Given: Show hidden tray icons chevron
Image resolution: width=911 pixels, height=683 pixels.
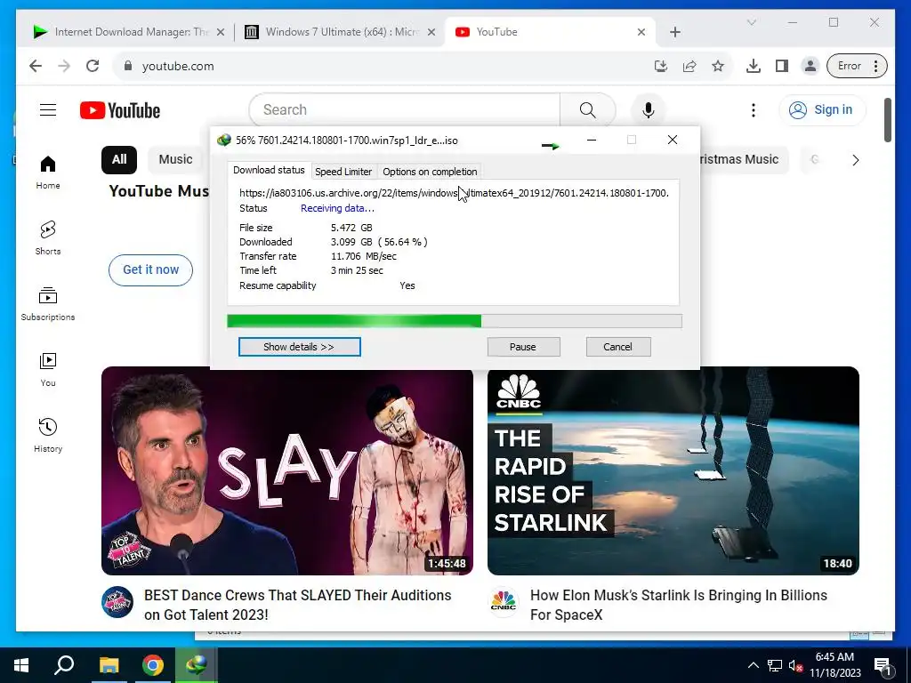Looking at the screenshot, I should (x=753, y=665).
